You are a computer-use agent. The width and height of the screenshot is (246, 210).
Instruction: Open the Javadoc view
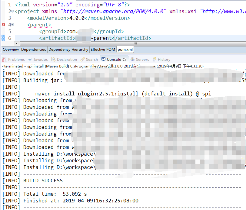(38, 59)
